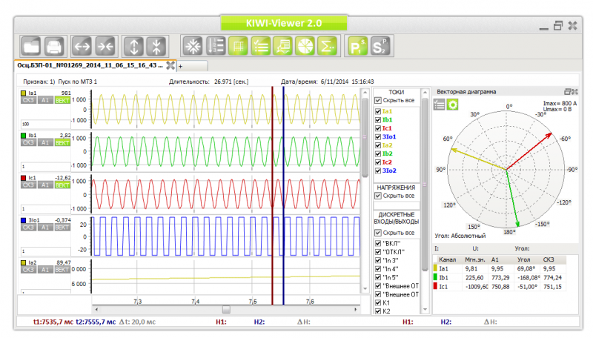Image resolution: width=593 pixels, height=338 pixels.
Task: Toggle 'Скрыть все' under НАПРЯЖЕНИЯ
Action: click(x=378, y=196)
